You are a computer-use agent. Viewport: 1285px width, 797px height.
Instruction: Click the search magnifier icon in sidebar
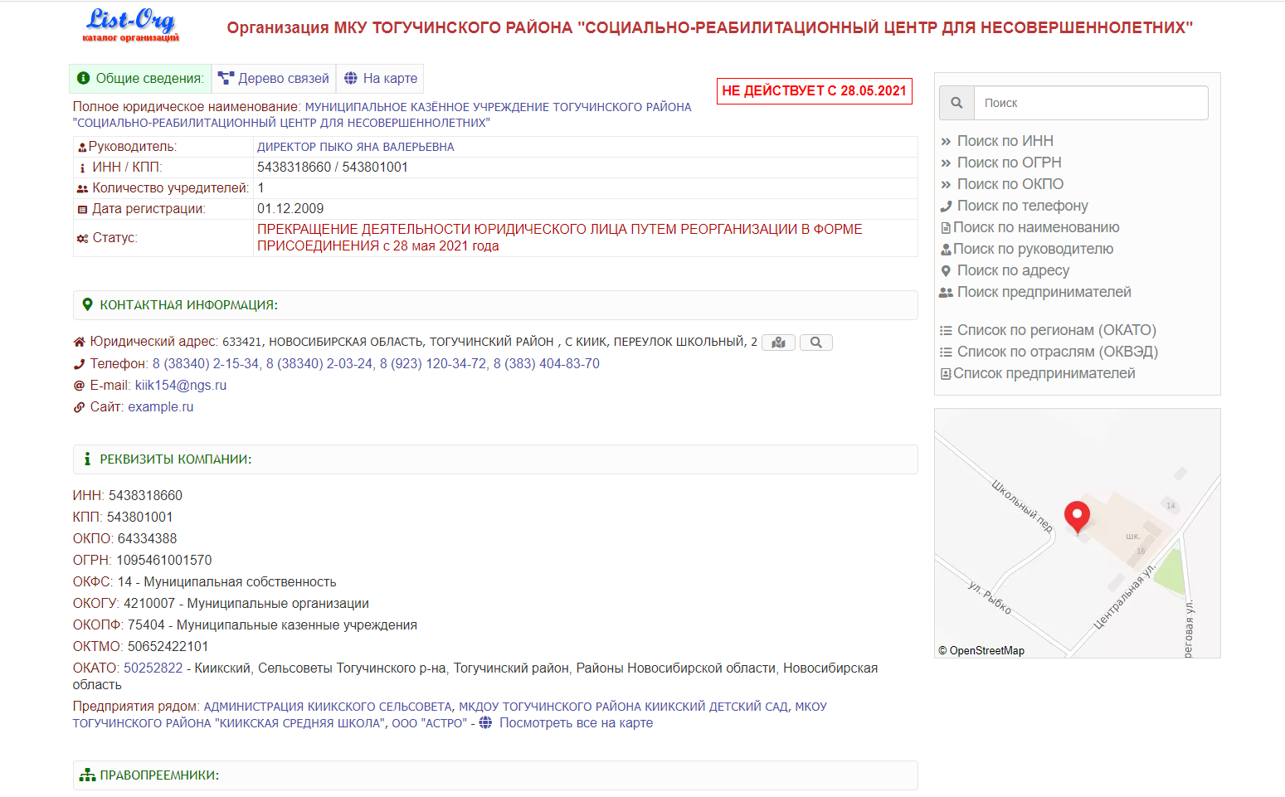pyautogui.click(x=956, y=103)
